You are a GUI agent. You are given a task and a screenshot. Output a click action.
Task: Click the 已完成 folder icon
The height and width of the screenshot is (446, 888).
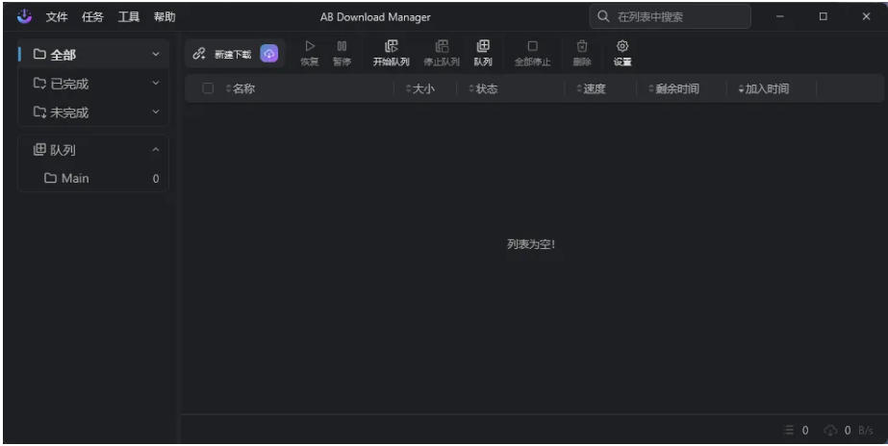pos(39,84)
